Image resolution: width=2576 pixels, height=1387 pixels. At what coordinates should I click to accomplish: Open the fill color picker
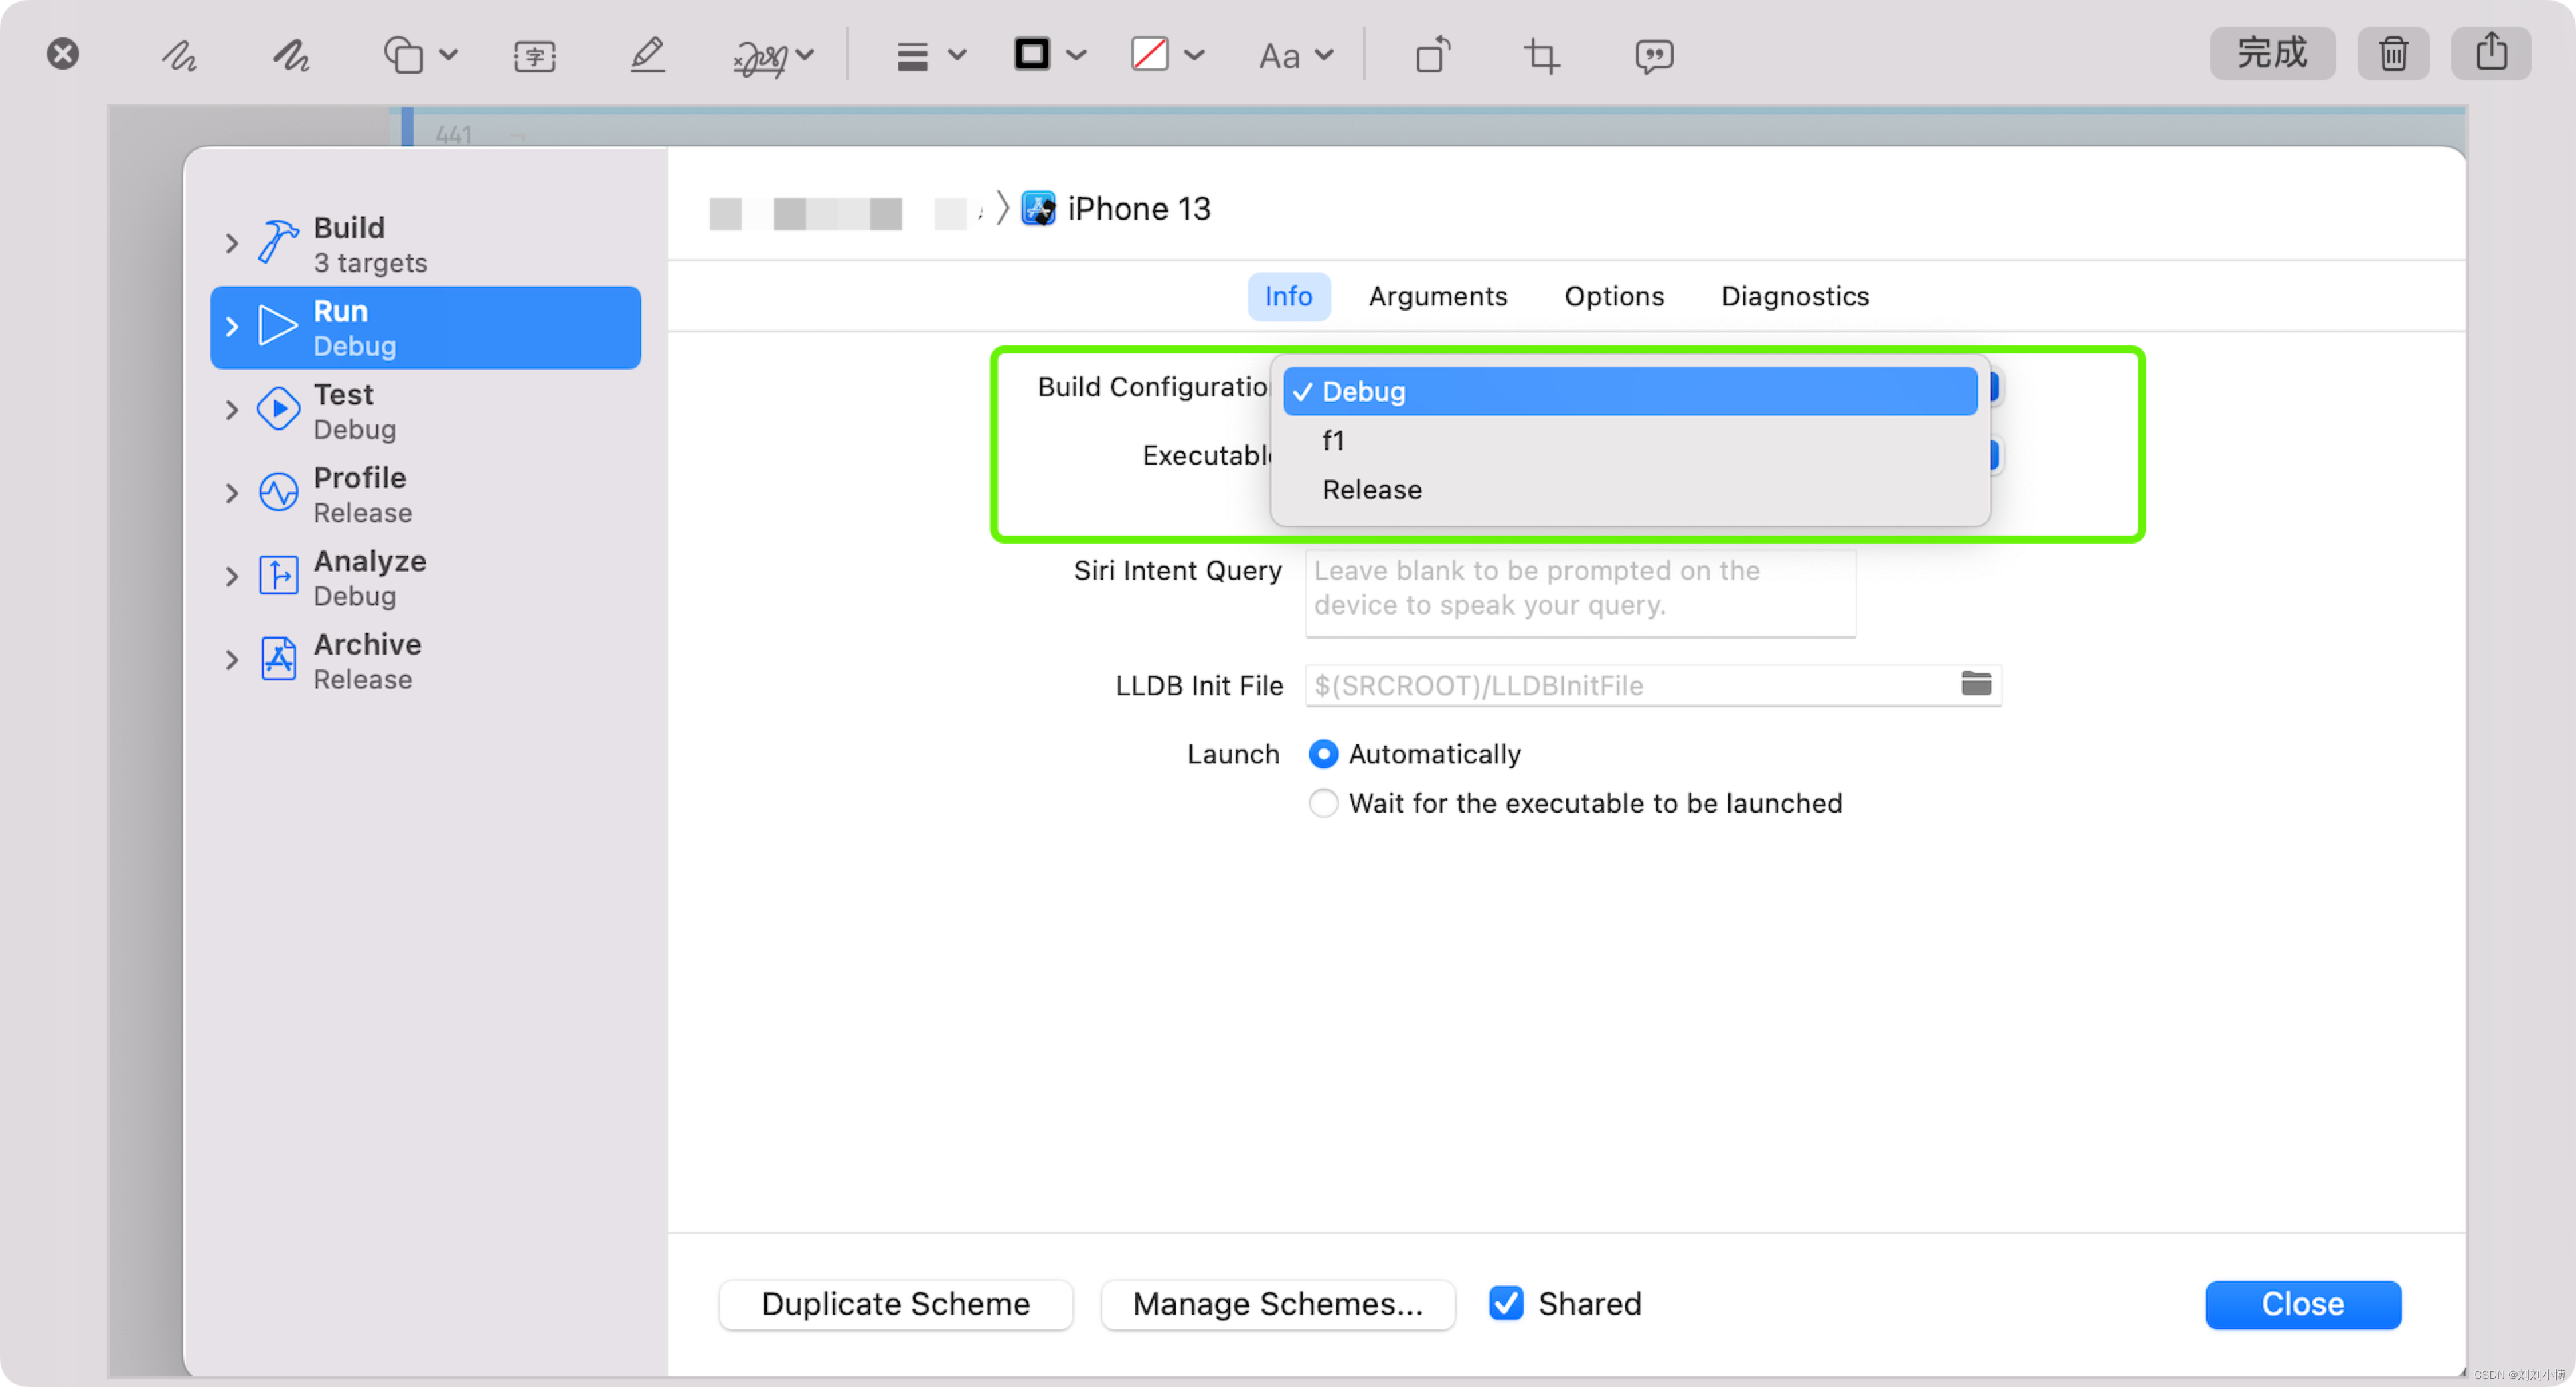[x=1167, y=54]
